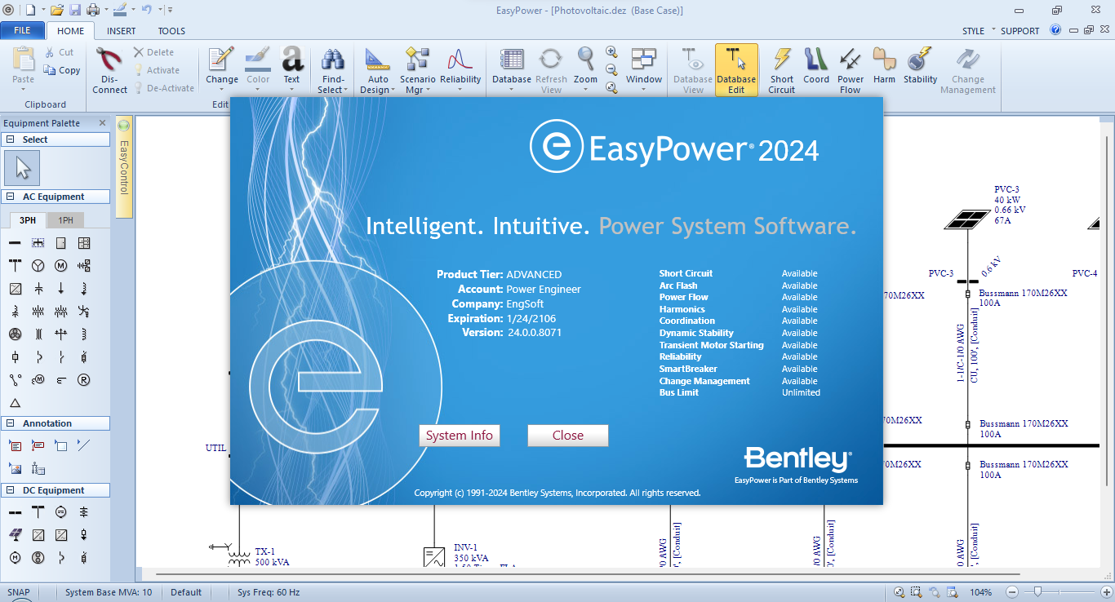The height and width of the screenshot is (602, 1115).
Task: Select the bus icon in AC Equipment
Action: tap(15, 243)
